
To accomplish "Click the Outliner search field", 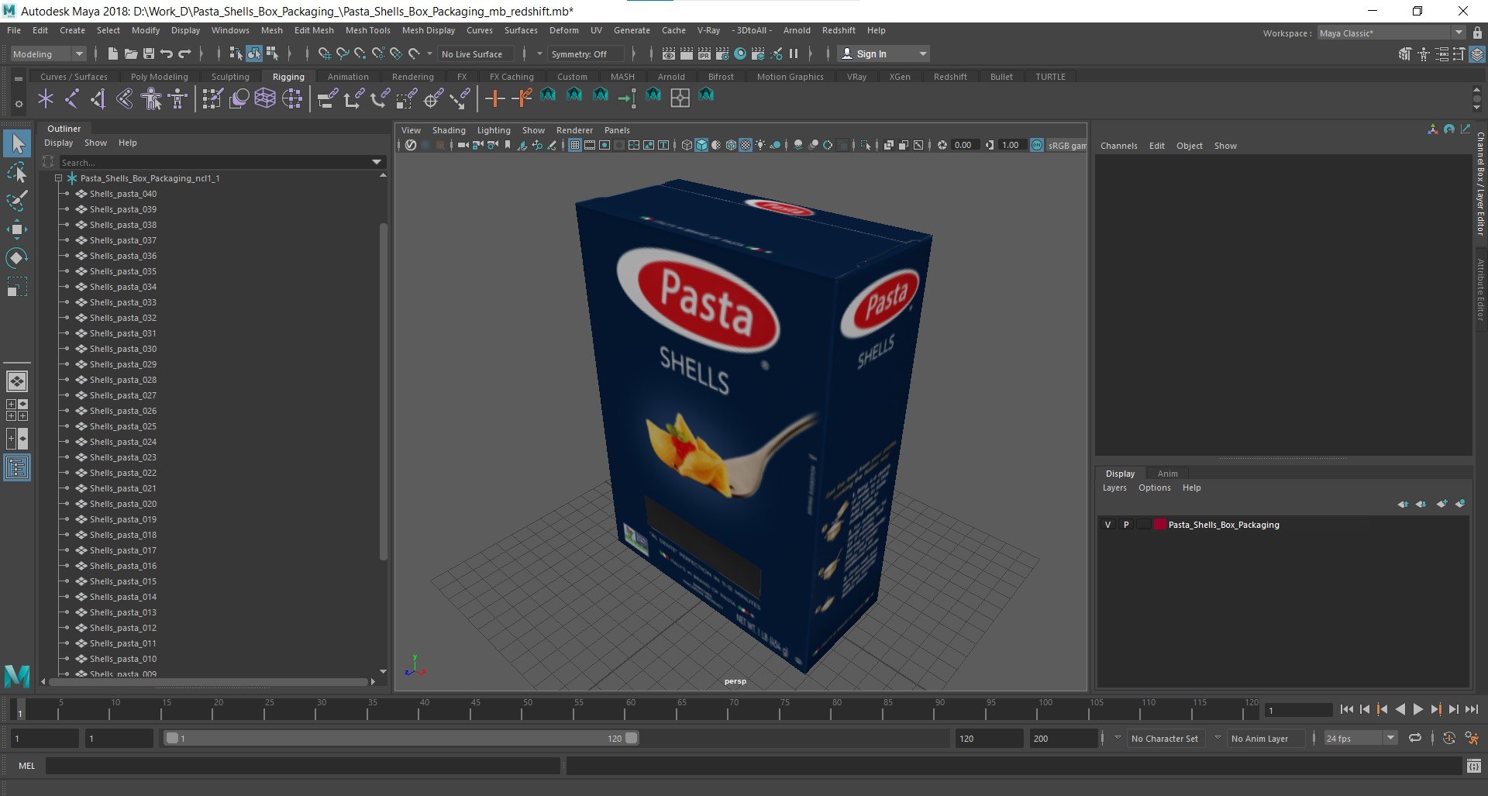I will coord(214,162).
